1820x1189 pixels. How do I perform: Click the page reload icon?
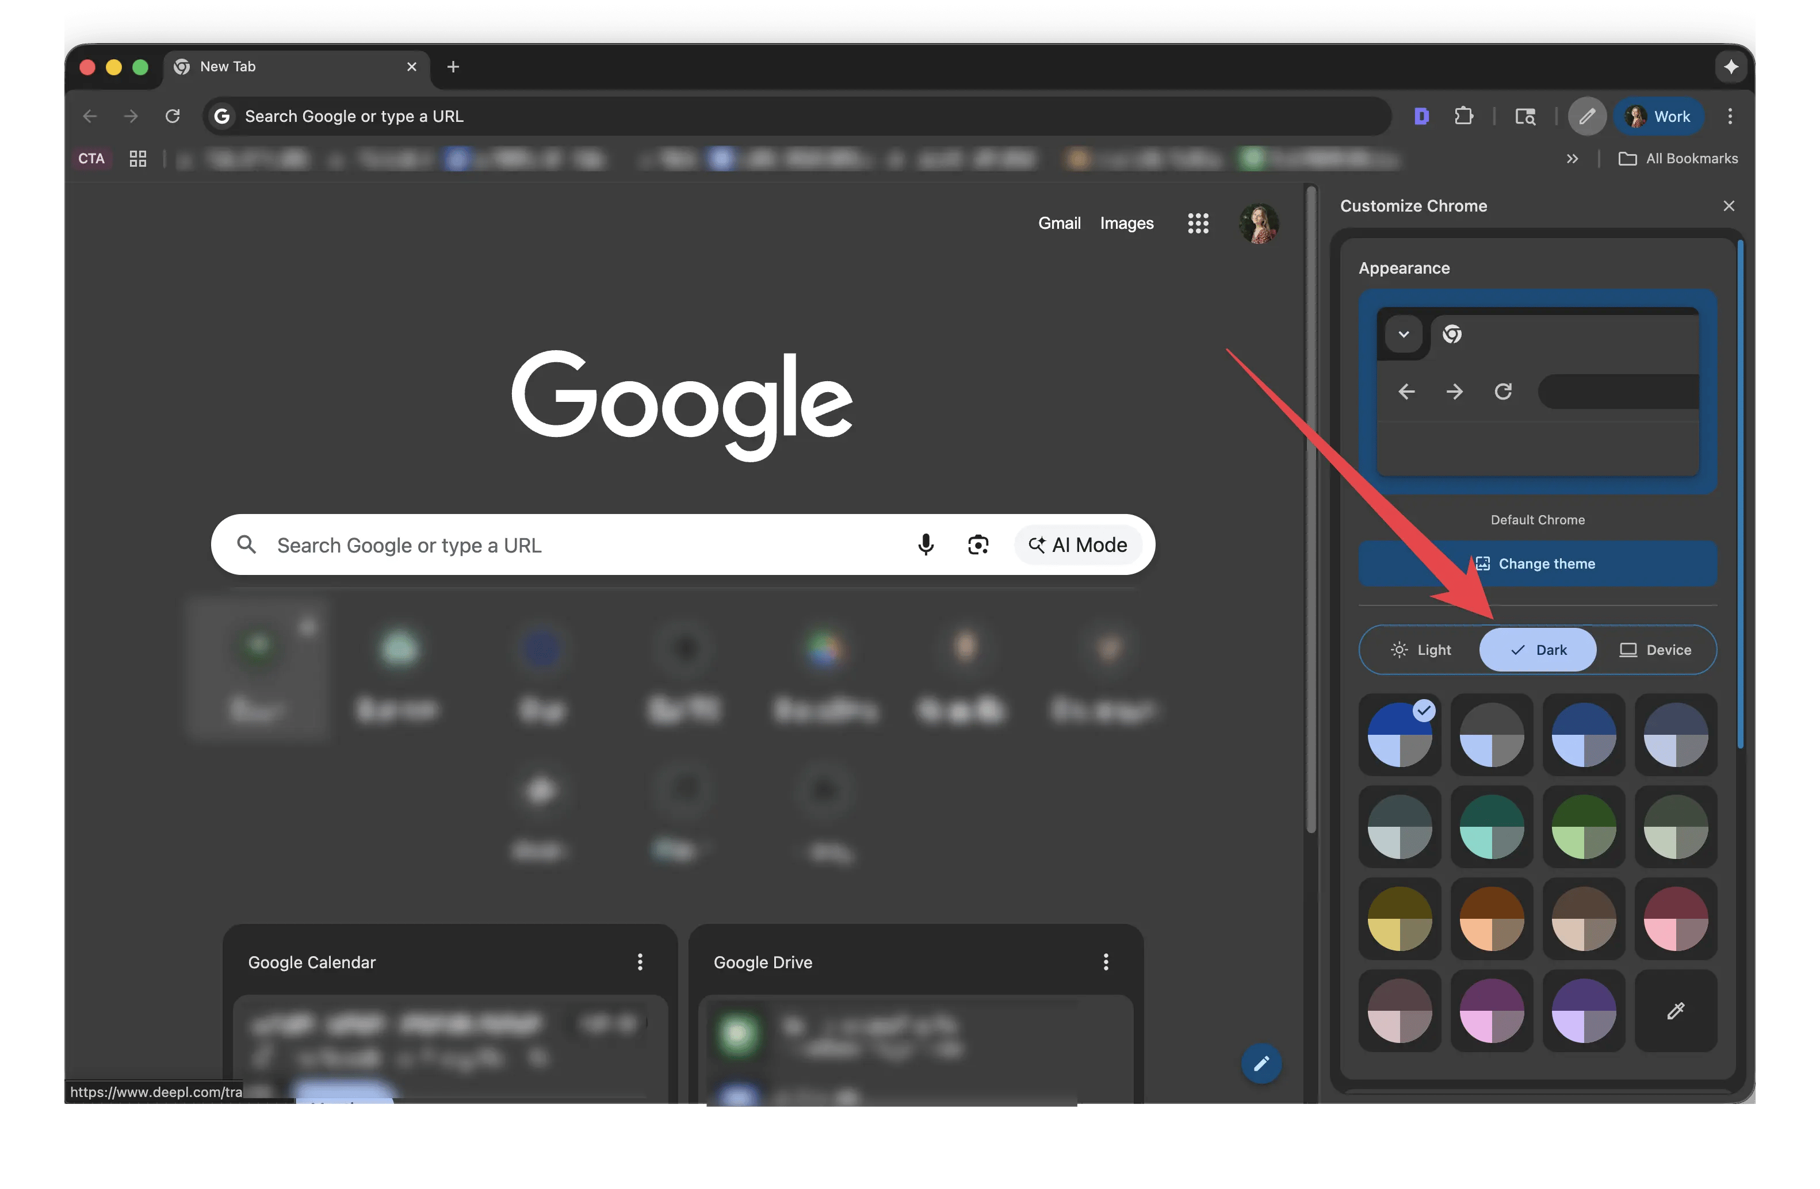tap(173, 116)
